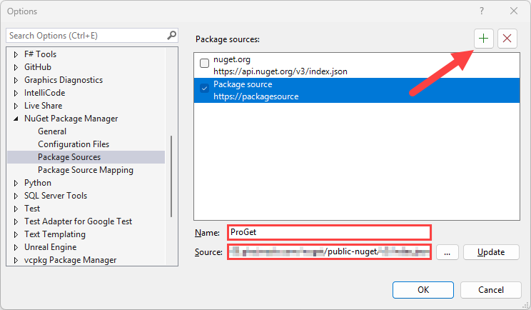Close the Options dialog

514,11
